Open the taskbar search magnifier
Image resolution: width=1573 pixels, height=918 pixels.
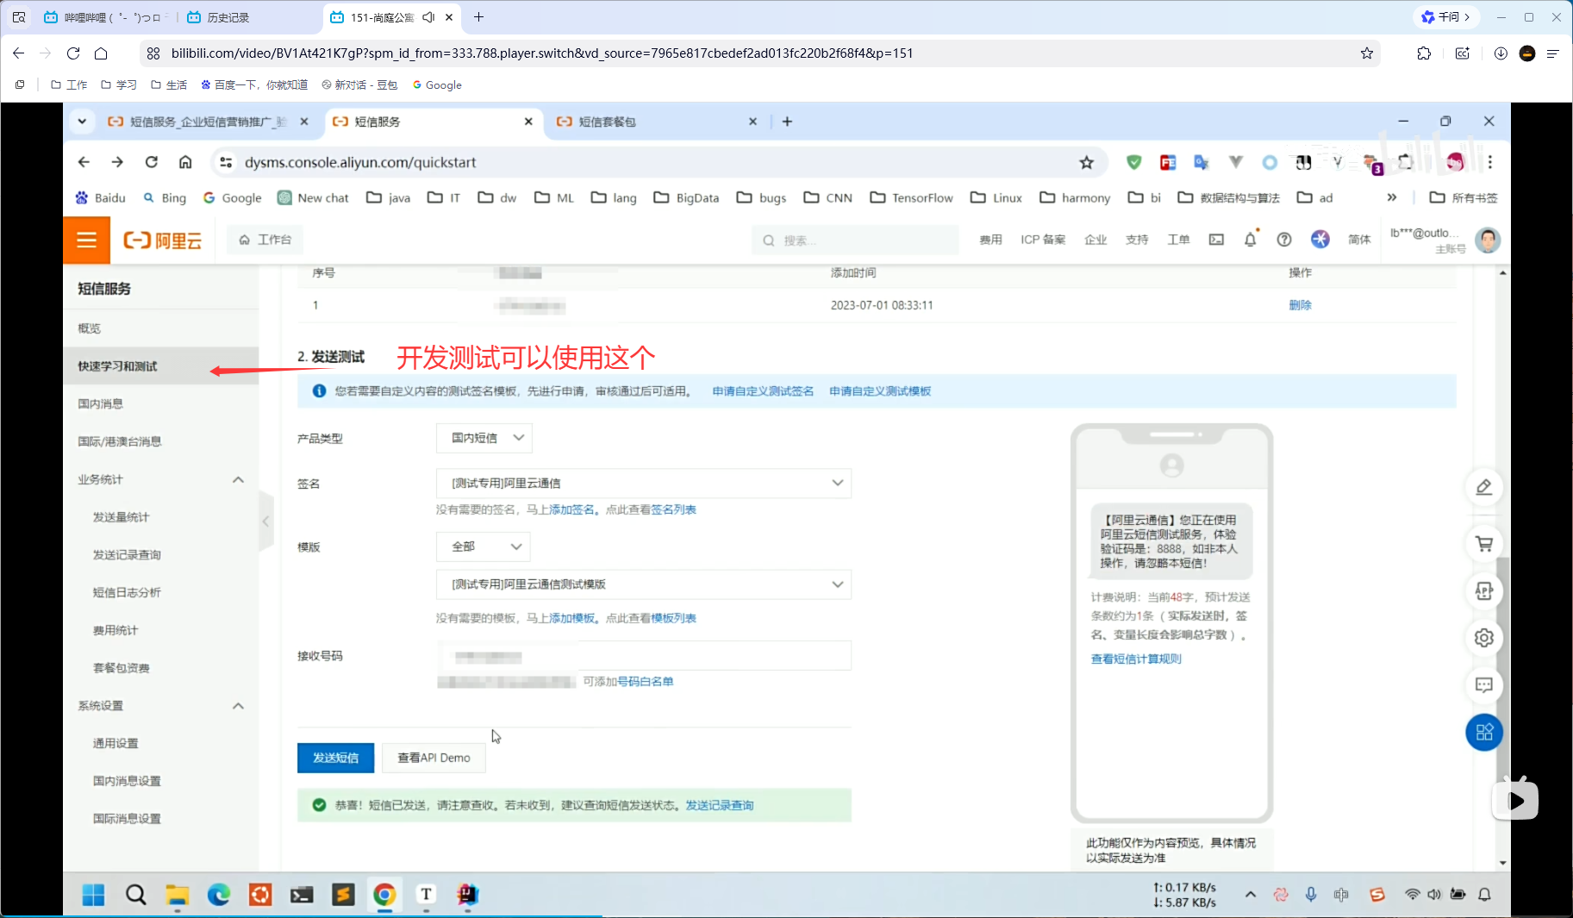coord(136,895)
